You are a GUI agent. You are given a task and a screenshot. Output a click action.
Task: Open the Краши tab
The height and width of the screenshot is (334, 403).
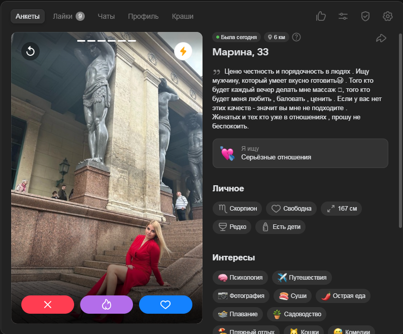(x=183, y=16)
